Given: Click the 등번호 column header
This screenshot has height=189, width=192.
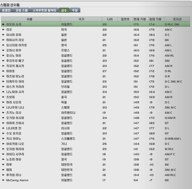Looking at the screenshot, I should coord(125,19).
